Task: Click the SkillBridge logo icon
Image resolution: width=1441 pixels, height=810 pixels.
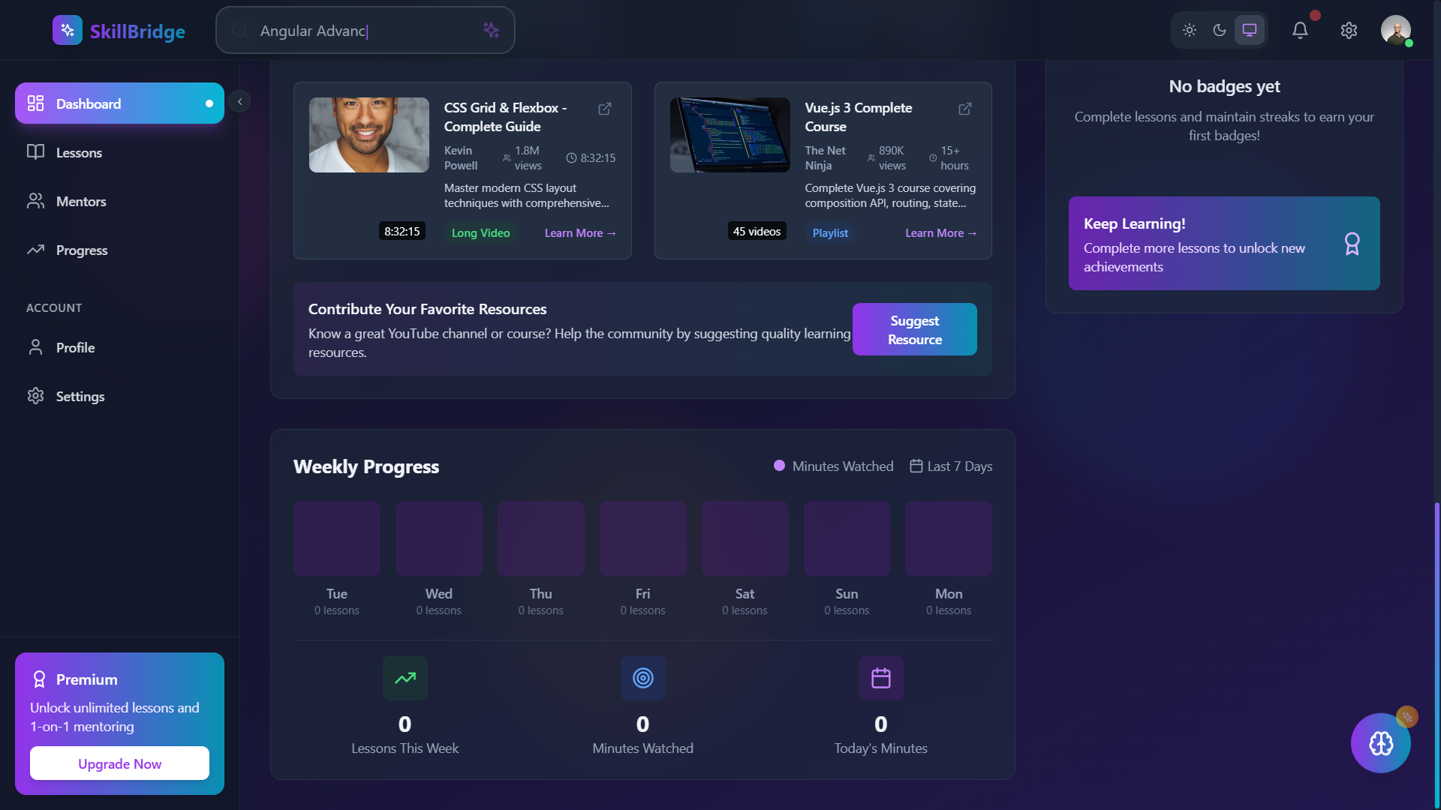Action: 68,30
